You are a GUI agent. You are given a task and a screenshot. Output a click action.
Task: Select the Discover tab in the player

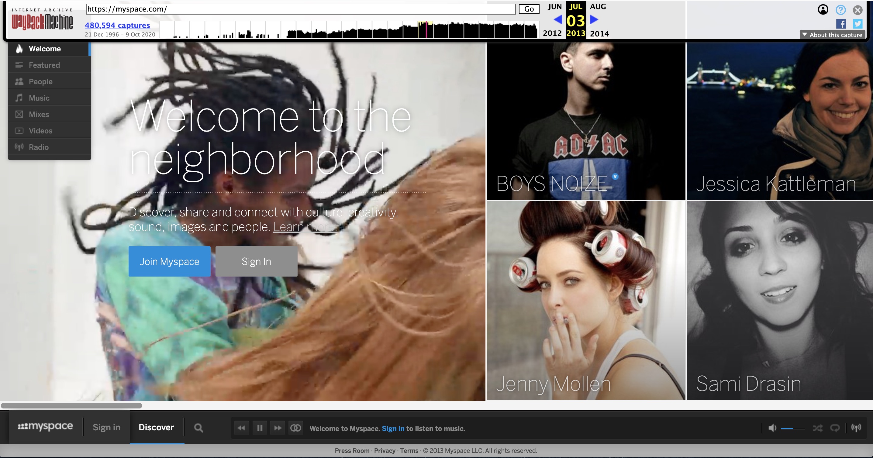click(x=156, y=427)
